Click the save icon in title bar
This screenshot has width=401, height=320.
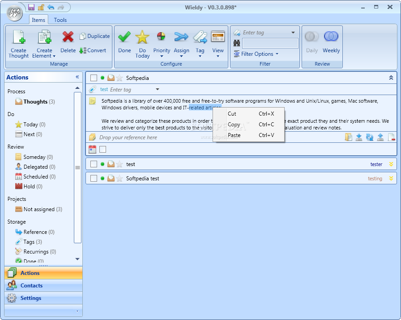[x=31, y=7]
